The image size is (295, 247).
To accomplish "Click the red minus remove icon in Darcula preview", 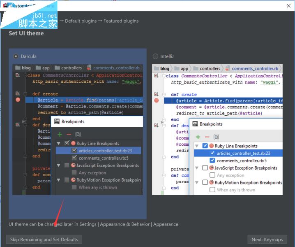I will click(x=69, y=135).
